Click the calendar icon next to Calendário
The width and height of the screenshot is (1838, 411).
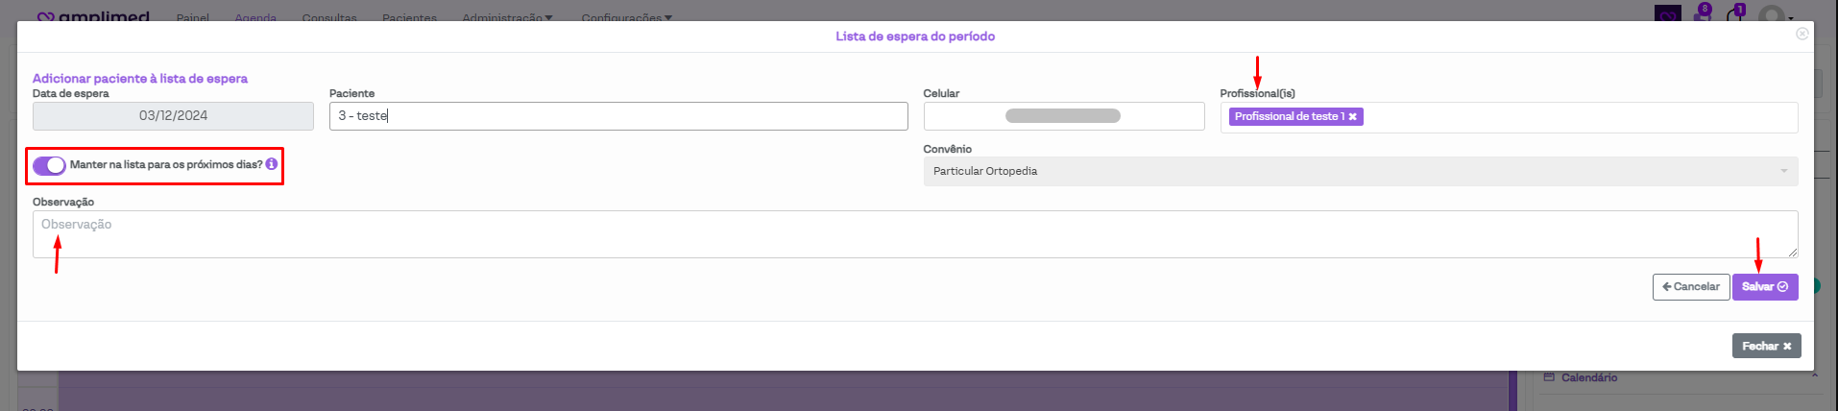click(1549, 377)
